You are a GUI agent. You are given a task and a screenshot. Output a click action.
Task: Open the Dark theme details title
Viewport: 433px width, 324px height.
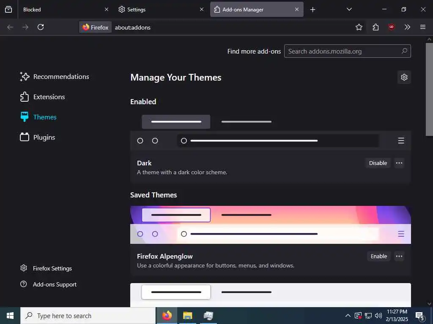click(144, 163)
